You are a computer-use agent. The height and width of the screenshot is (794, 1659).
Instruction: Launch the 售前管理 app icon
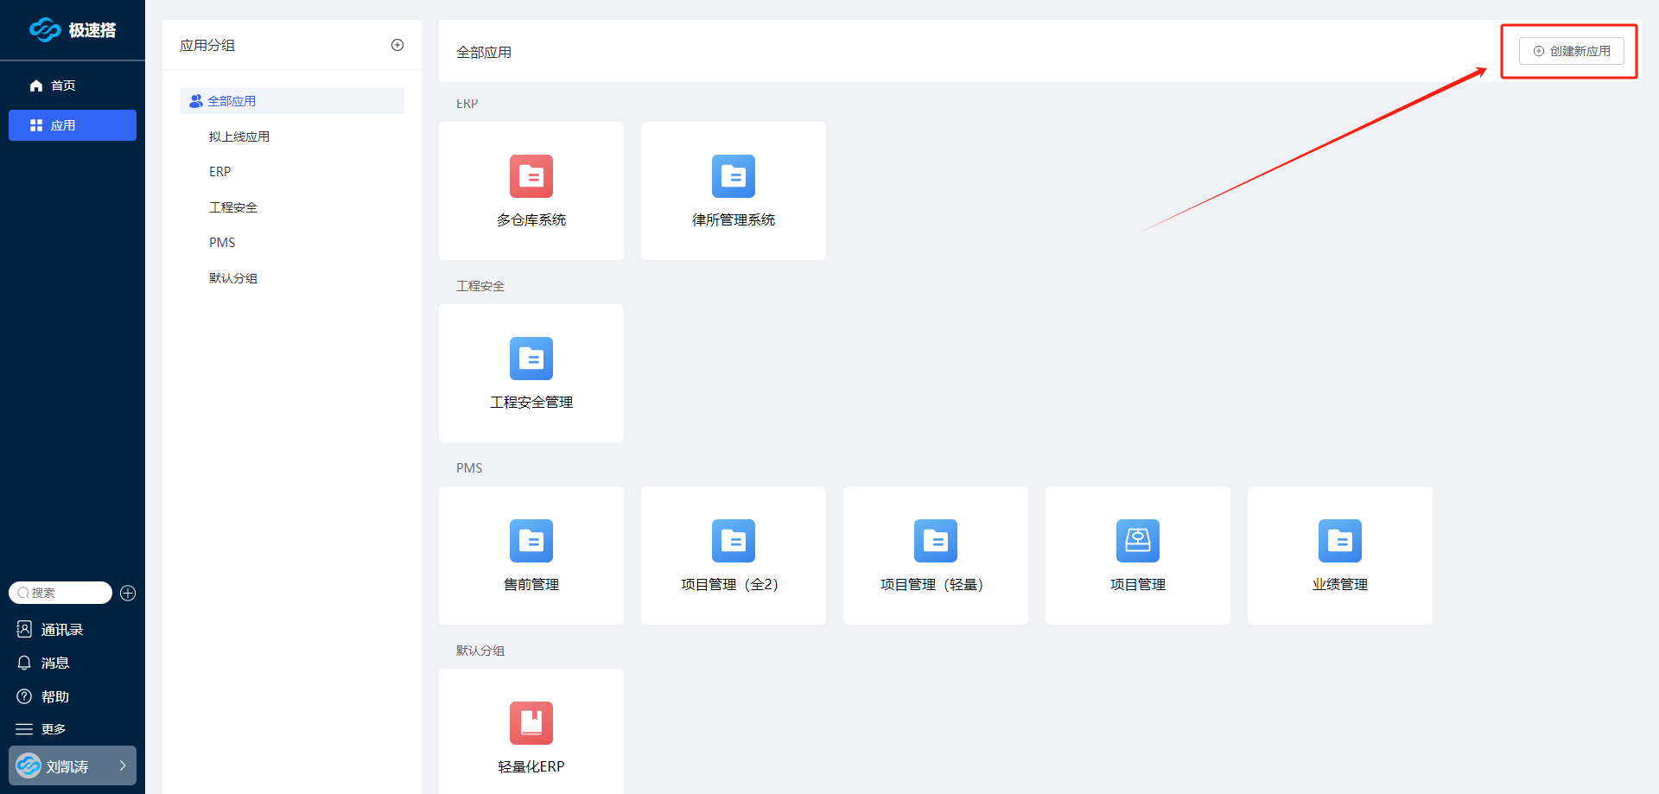click(x=531, y=541)
